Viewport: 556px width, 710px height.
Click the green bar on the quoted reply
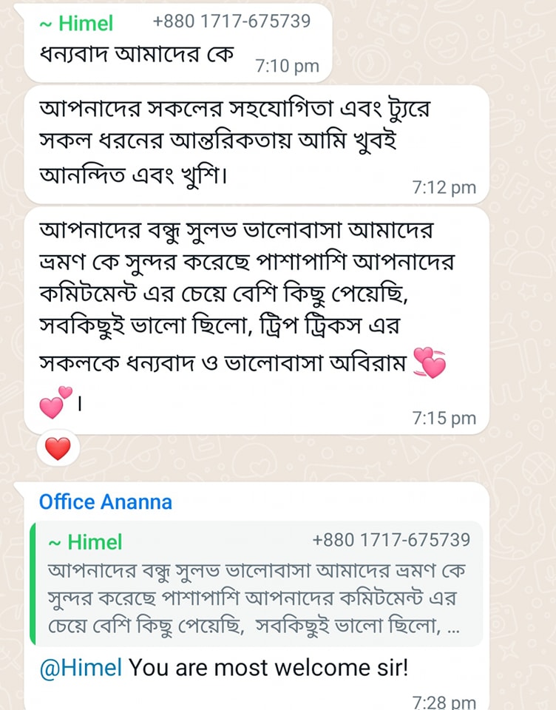pyautogui.click(x=33, y=584)
